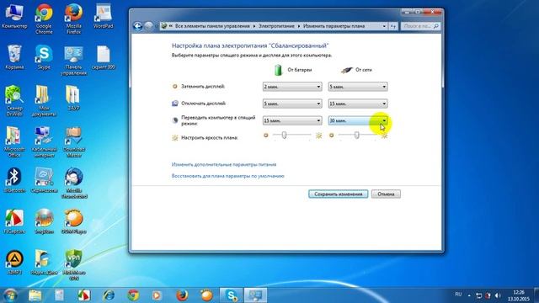The image size is (539, 303).
Task: Open the GOM Player desktop shortcut
Action: pos(73,221)
